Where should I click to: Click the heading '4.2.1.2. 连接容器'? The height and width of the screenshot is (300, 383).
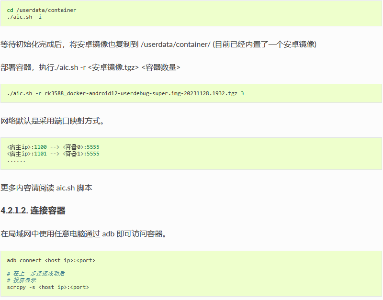pyautogui.click(x=33, y=211)
